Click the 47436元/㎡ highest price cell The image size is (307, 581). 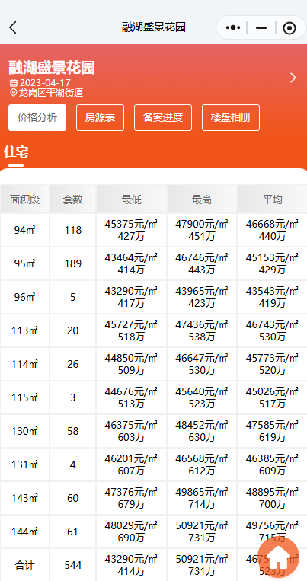(x=202, y=330)
